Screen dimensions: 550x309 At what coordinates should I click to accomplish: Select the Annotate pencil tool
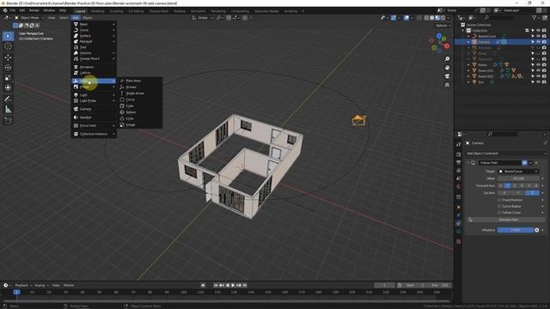click(8, 100)
